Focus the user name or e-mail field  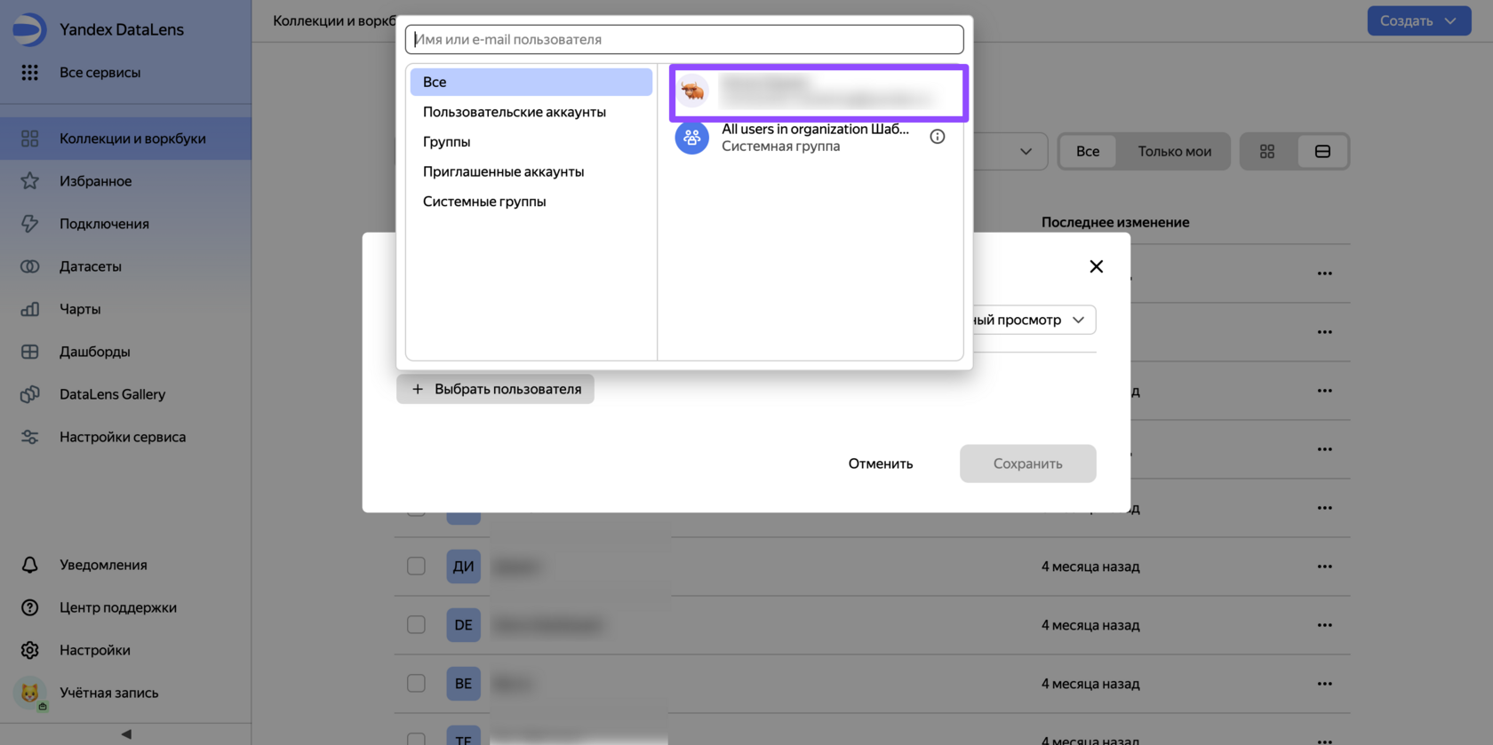[x=684, y=39]
